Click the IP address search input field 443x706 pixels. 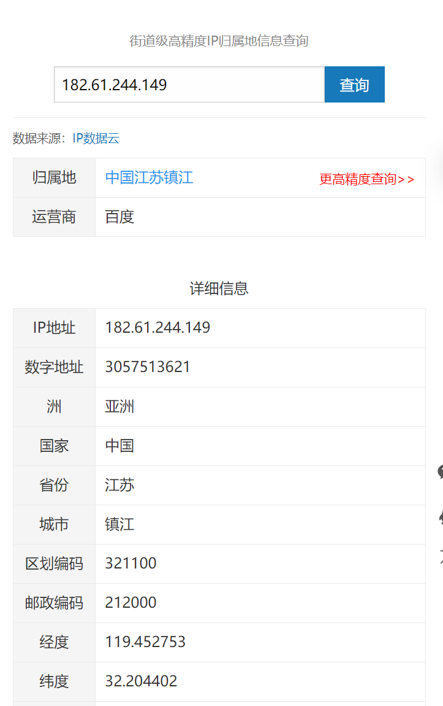click(x=189, y=85)
